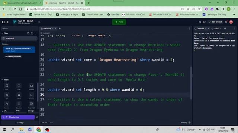Run the SQL code with Run button
The height and width of the screenshot is (133, 238).
(x=119, y=22)
